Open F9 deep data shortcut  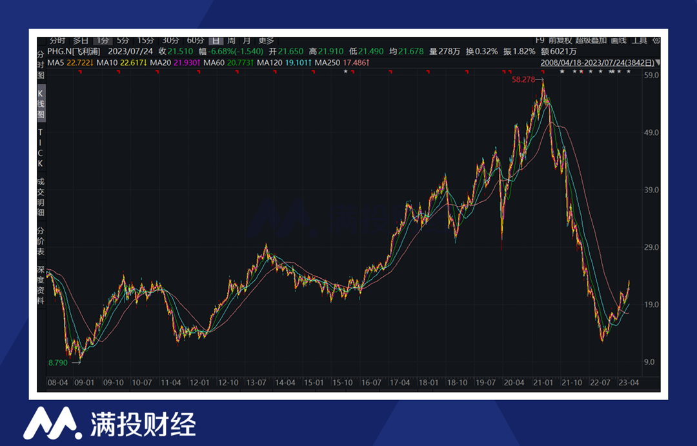click(x=540, y=41)
